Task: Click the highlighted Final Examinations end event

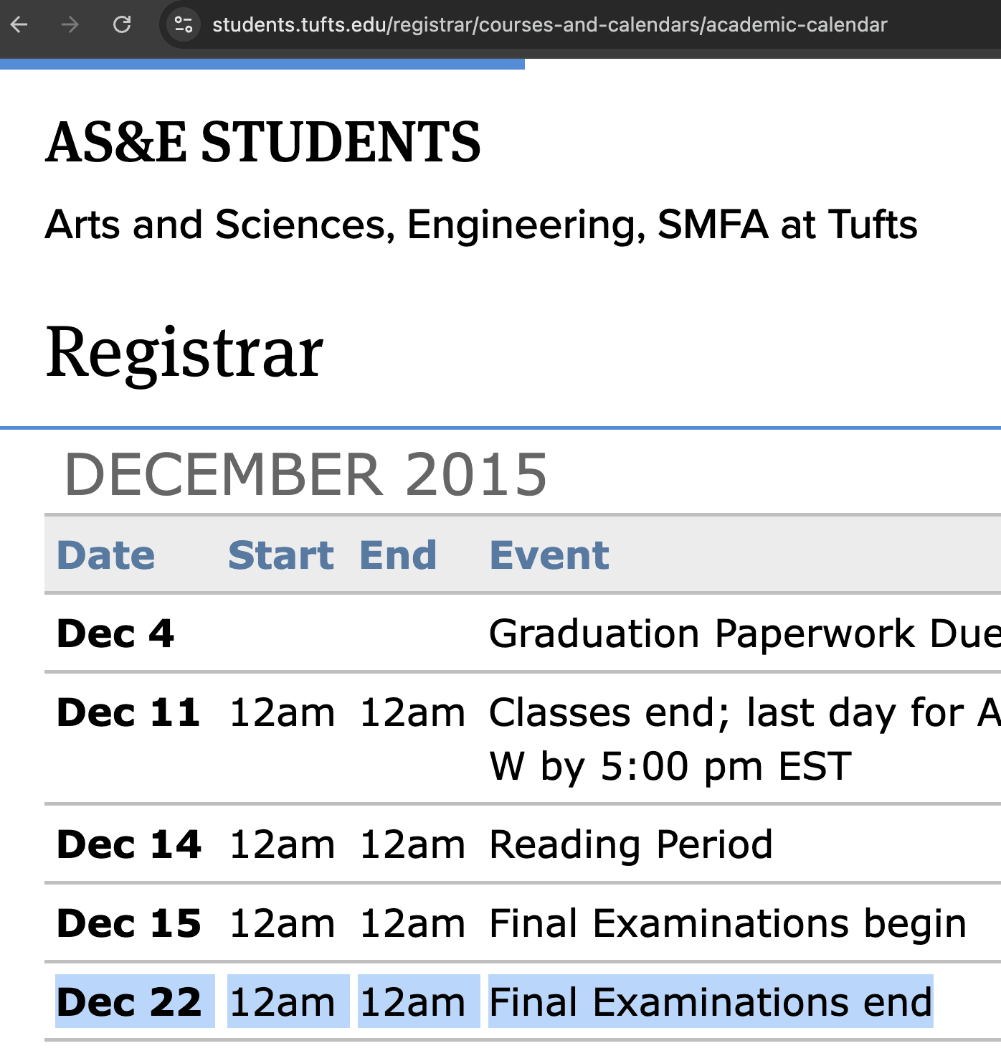Action: [x=711, y=1001]
